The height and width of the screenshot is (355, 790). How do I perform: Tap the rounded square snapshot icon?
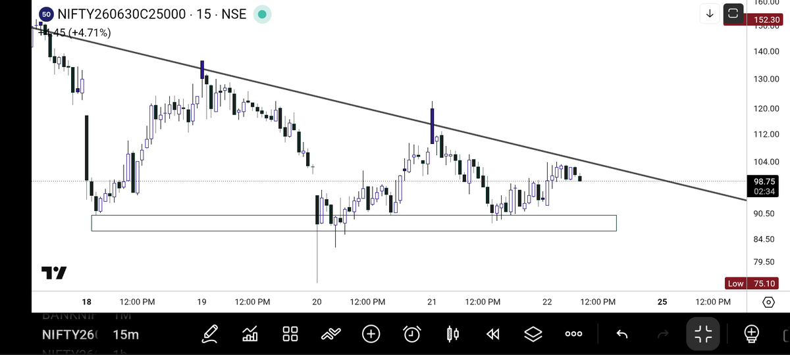tap(733, 13)
